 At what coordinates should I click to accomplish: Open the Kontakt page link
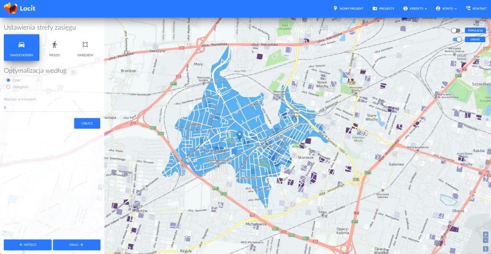point(476,9)
